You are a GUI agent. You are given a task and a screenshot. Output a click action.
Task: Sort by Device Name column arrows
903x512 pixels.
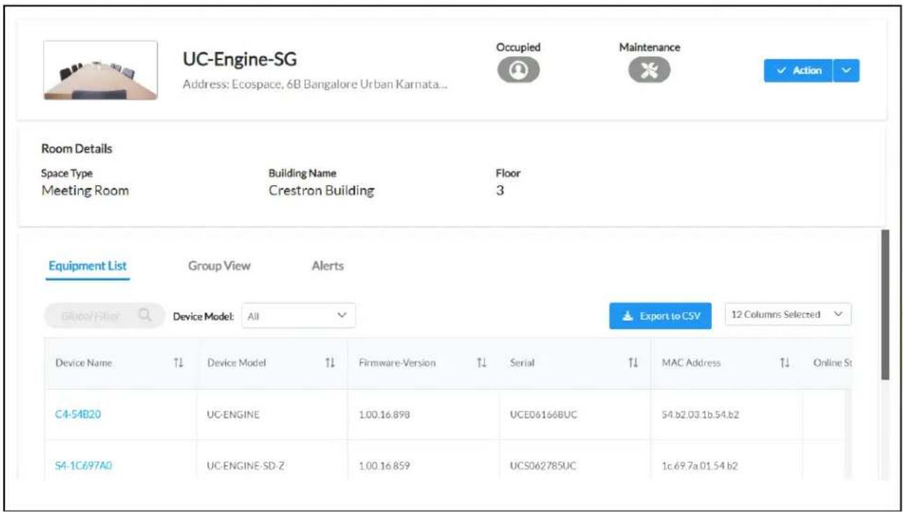178,363
